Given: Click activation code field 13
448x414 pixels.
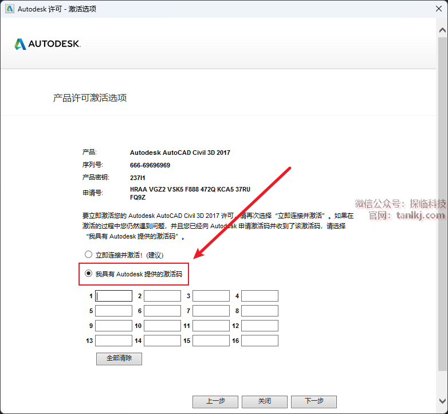Looking at the screenshot, I should [x=113, y=341].
